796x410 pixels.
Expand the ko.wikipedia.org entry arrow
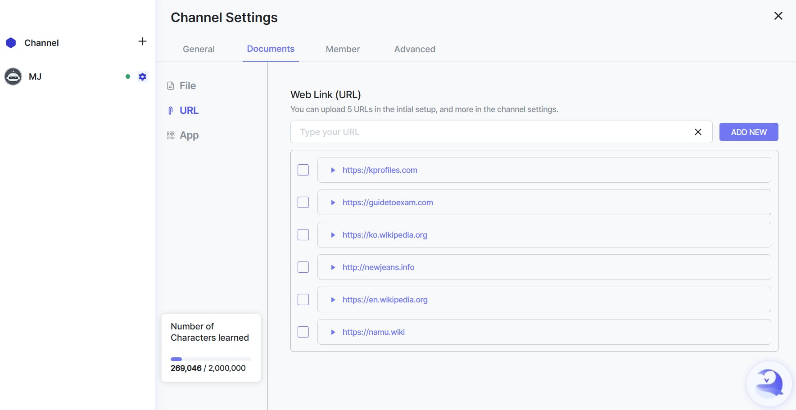(x=333, y=235)
